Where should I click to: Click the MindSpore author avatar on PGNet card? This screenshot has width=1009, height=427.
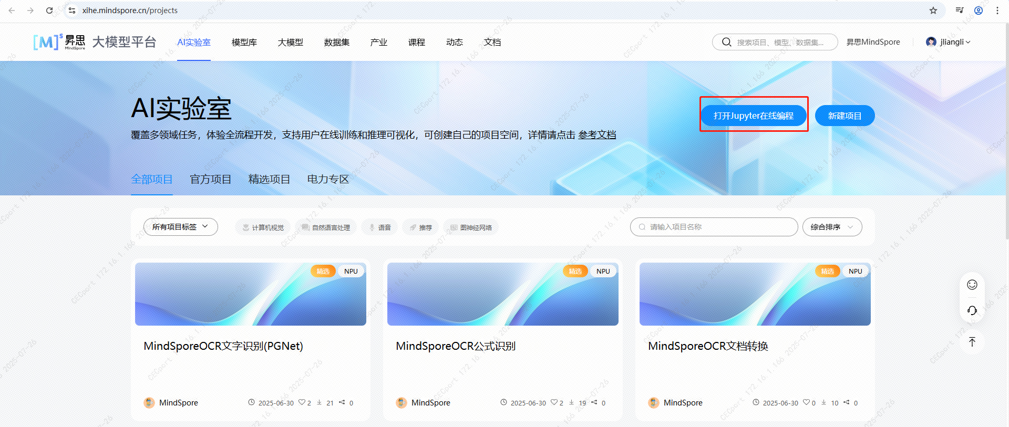149,403
